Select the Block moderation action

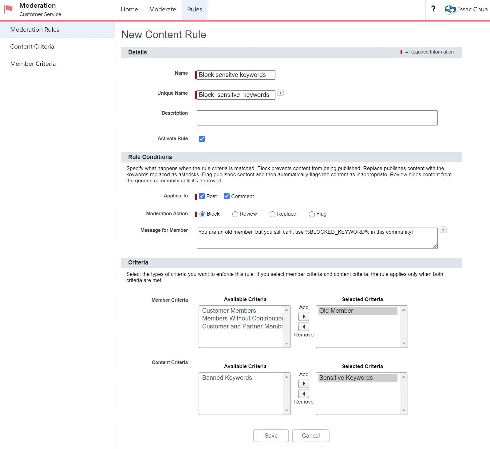[202, 214]
